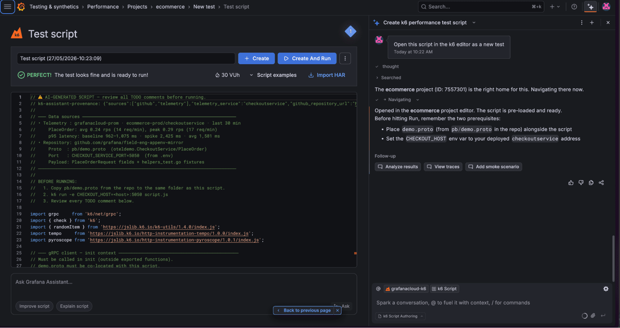Open the chat settings gear icon
The image size is (620, 328).
(606, 289)
